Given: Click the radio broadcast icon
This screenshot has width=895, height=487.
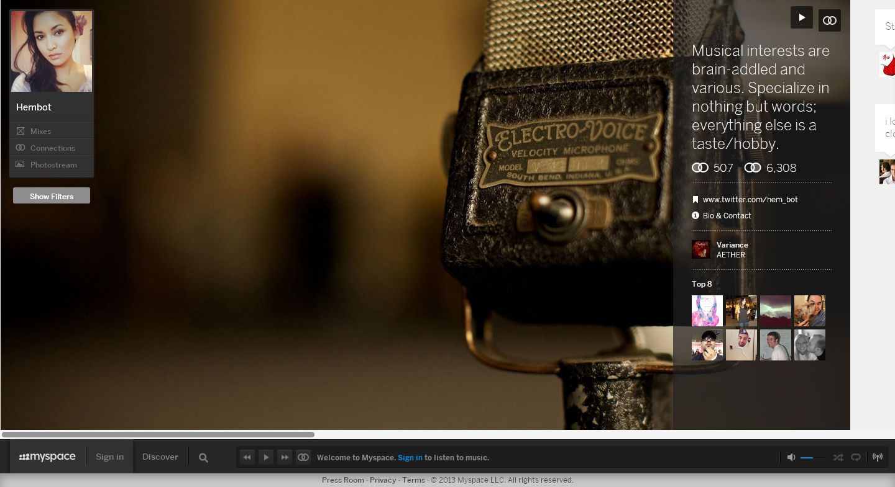Looking at the screenshot, I should click(x=878, y=457).
